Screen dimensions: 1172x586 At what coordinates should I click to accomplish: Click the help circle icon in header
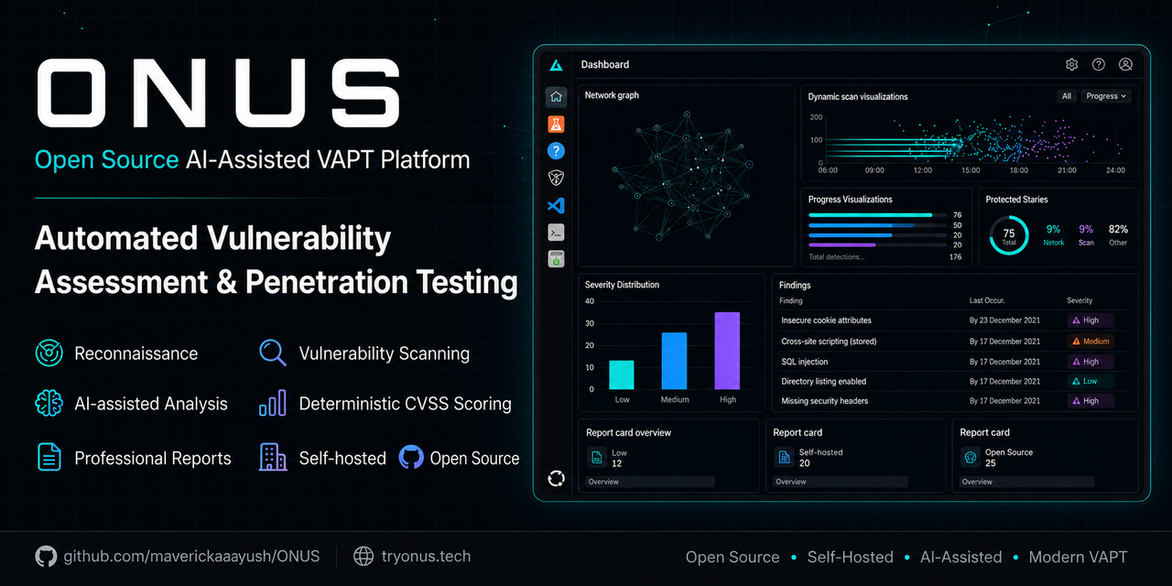tap(1099, 64)
